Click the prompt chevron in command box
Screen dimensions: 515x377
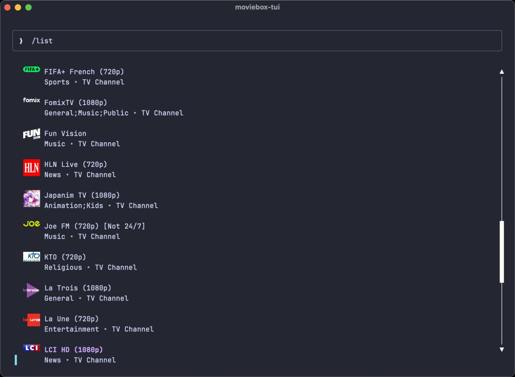(21, 41)
